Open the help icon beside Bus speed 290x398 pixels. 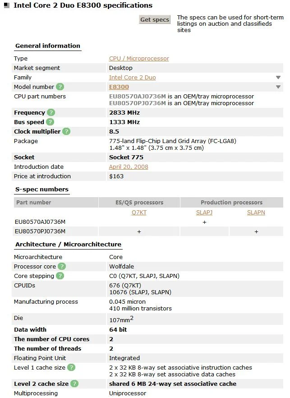pos(50,122)
